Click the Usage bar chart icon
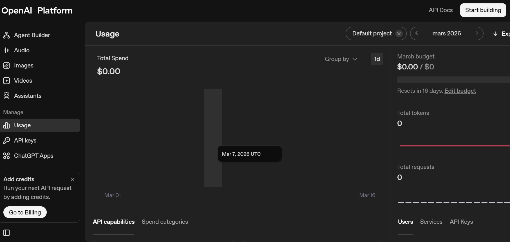Image resolution: width=510 pixels, height=242 pixels. point(6,125)
